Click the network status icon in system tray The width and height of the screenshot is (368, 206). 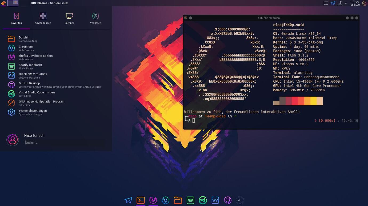tap(340, 3)
